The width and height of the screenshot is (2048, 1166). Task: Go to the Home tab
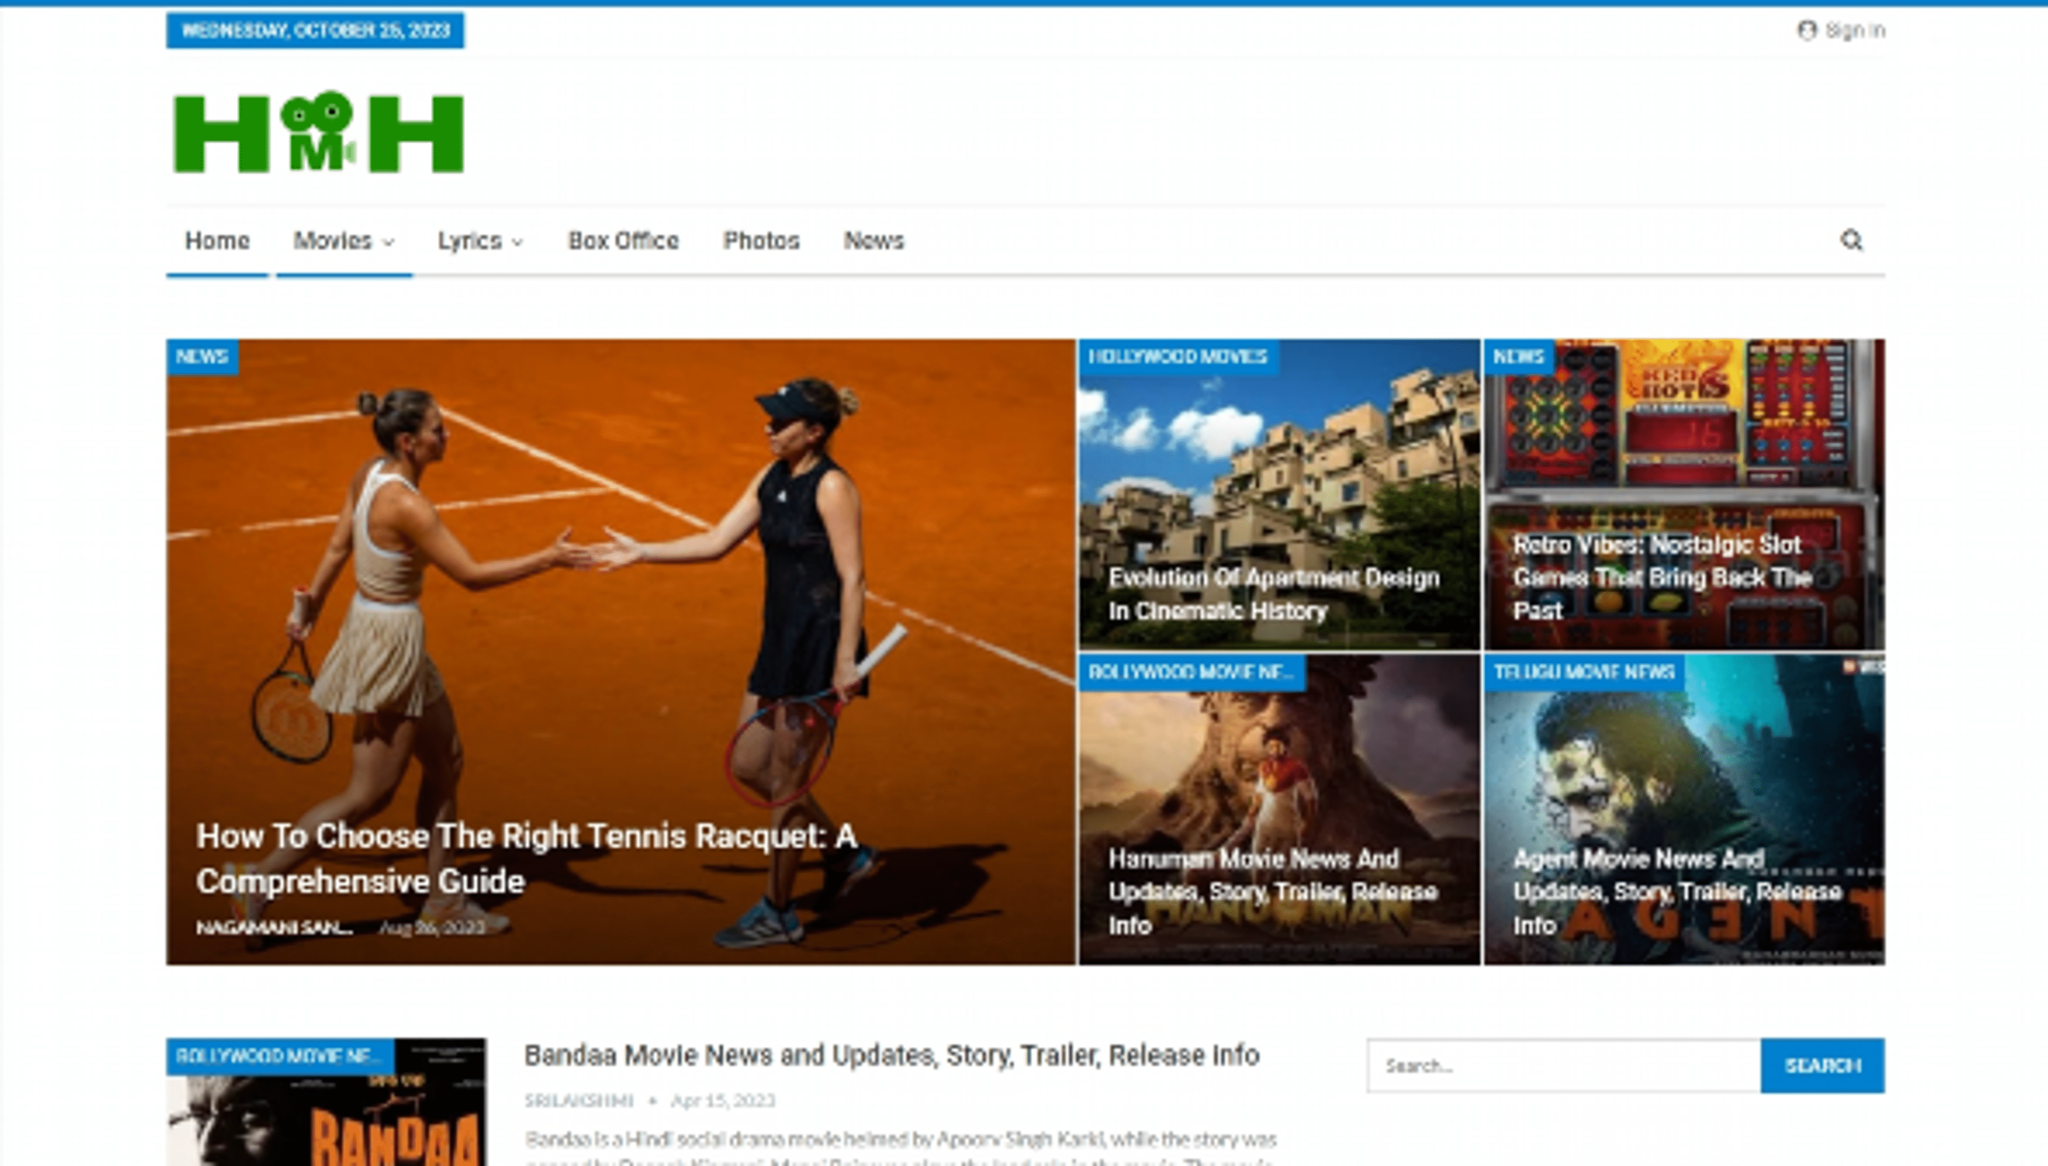217,240
